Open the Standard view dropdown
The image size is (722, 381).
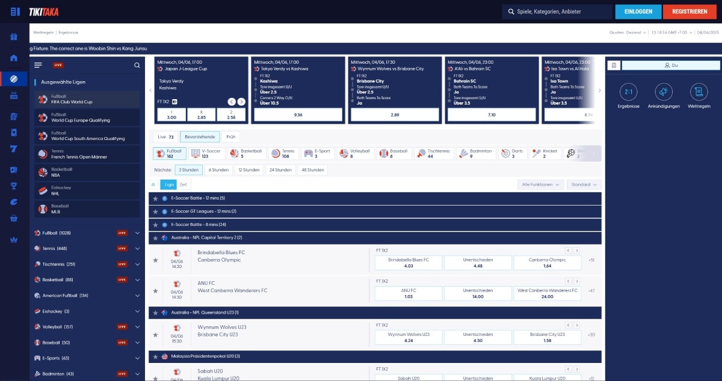point(584,184)
